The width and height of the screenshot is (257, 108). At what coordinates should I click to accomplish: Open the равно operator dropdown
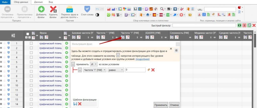pyautogui.click(x=116, y=70)
